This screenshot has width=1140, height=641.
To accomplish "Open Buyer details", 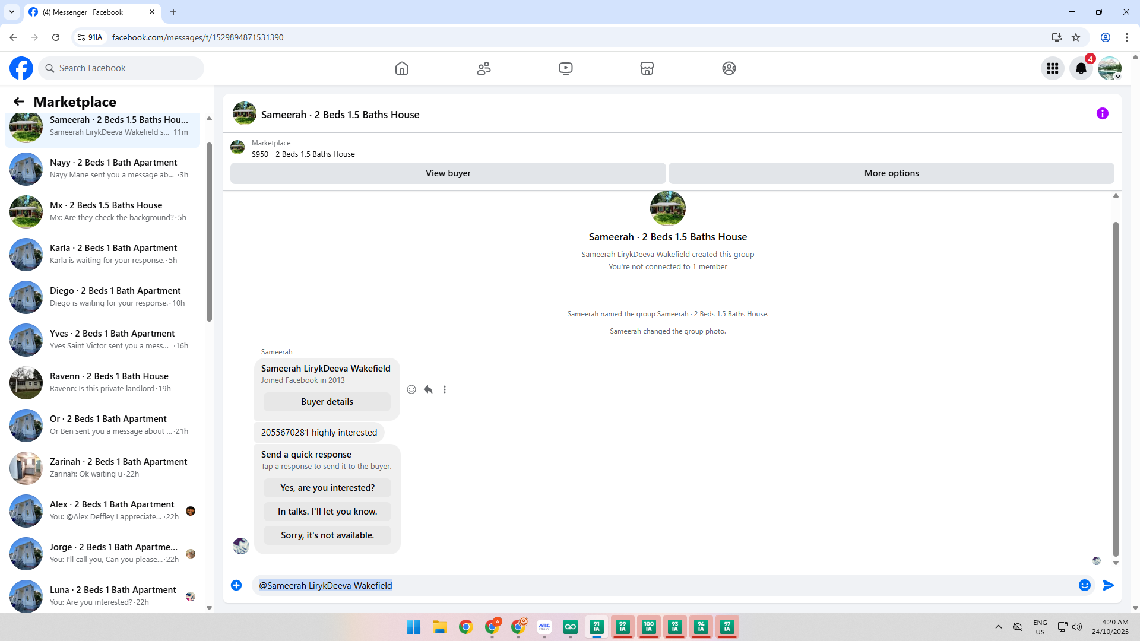I will [327, 402].
